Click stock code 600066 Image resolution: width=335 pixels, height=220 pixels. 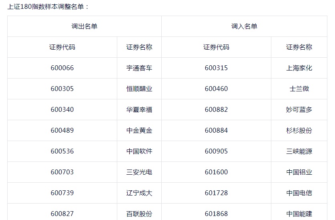pyautogui.click(x=62, y=68)
